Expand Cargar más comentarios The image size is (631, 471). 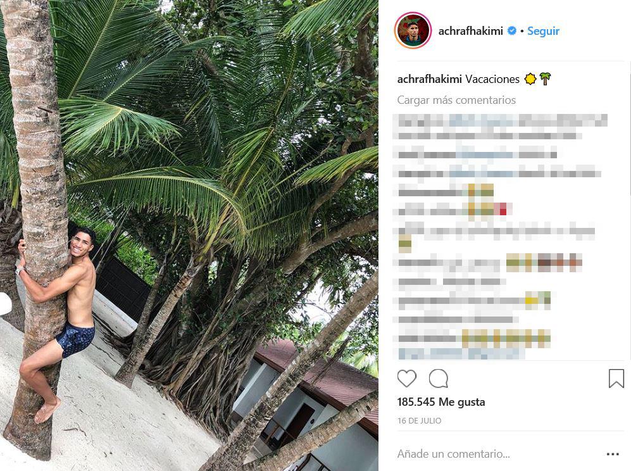click(456, 100)
